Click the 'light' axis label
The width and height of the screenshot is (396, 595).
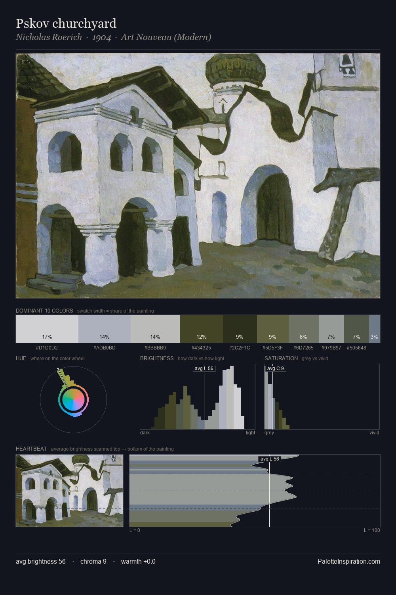251,433
